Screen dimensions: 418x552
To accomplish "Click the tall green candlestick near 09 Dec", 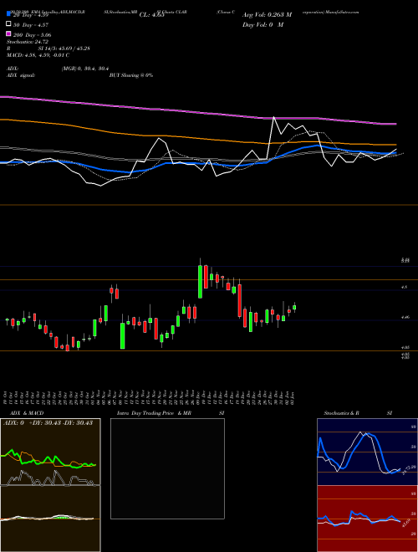I will [x=200, y=282].
